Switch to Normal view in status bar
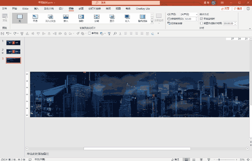Image resolution: width=252 pixels, height=161 pixels. pos(186,159)
